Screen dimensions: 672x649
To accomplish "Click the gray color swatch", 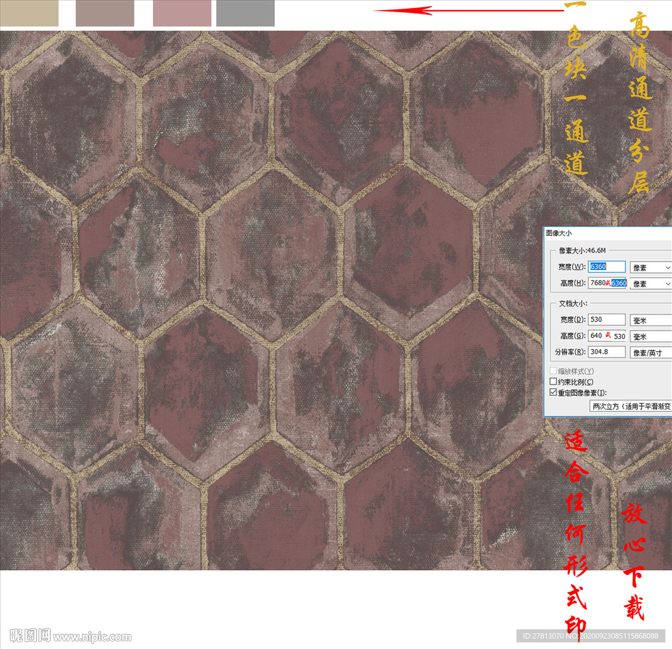I will point(245,13).
